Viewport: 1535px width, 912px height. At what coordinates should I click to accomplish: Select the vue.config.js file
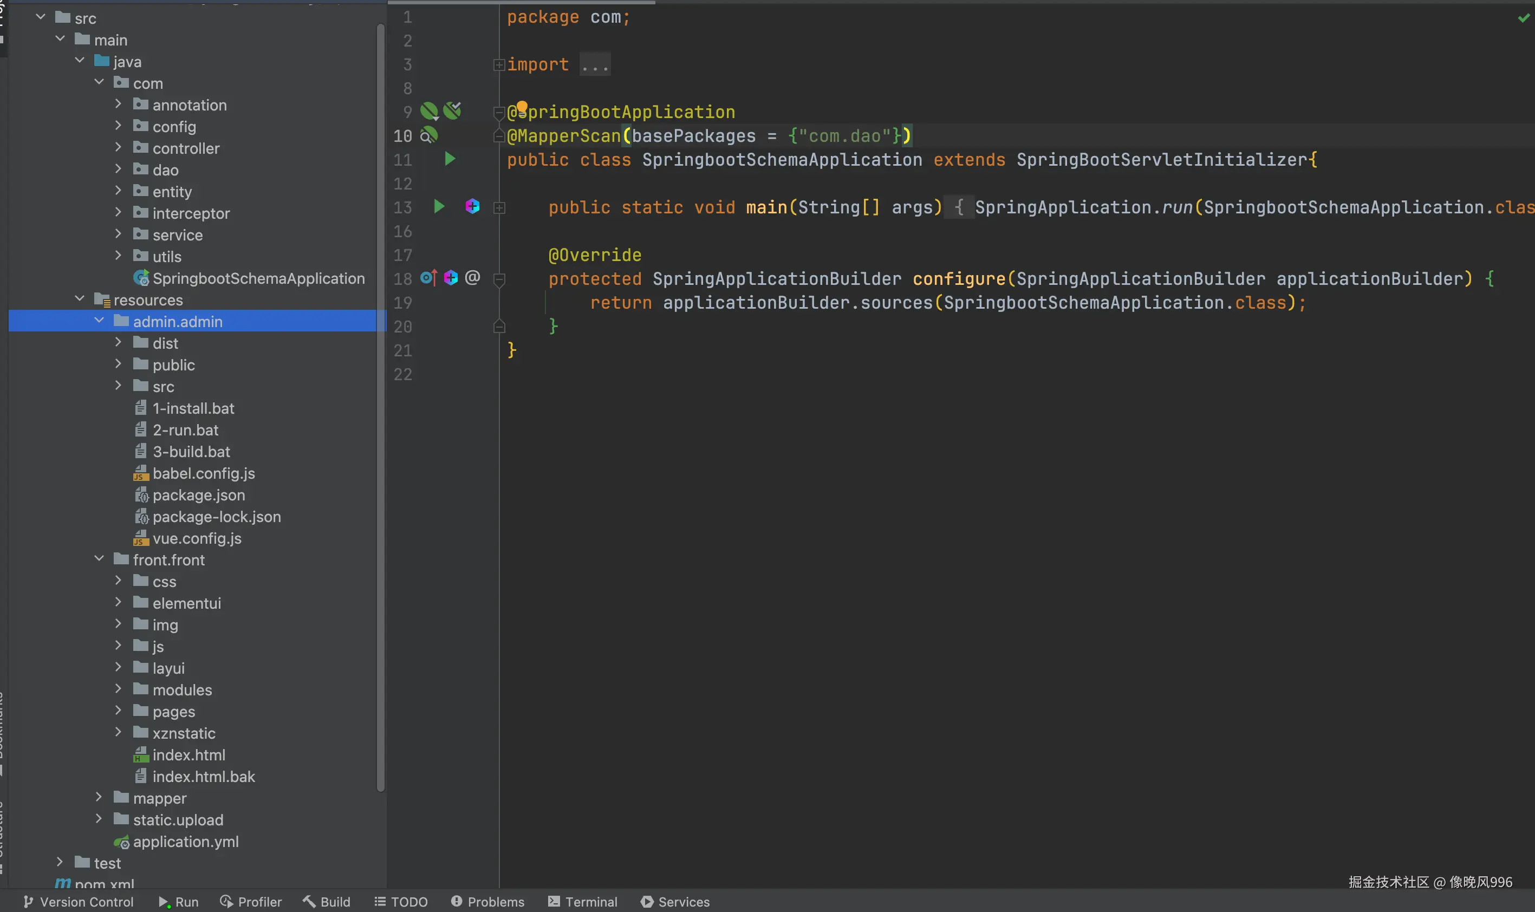point(197,538)
